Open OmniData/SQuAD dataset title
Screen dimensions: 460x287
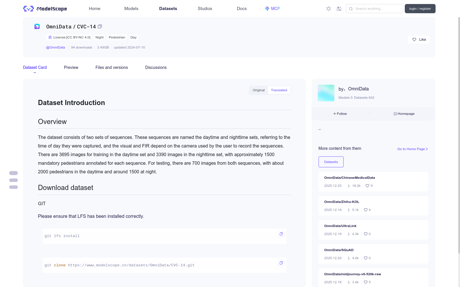coord(339,250)
